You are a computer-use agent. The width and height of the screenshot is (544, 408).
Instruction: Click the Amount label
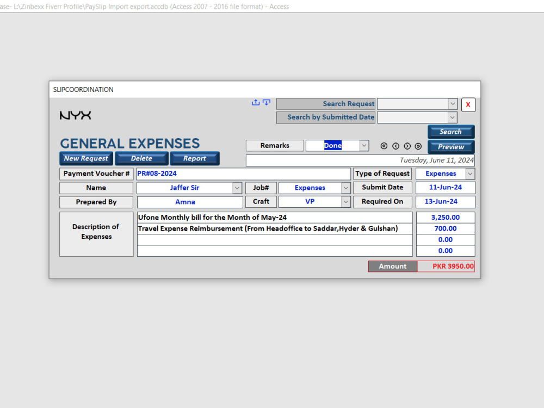(x=393, y=267)
